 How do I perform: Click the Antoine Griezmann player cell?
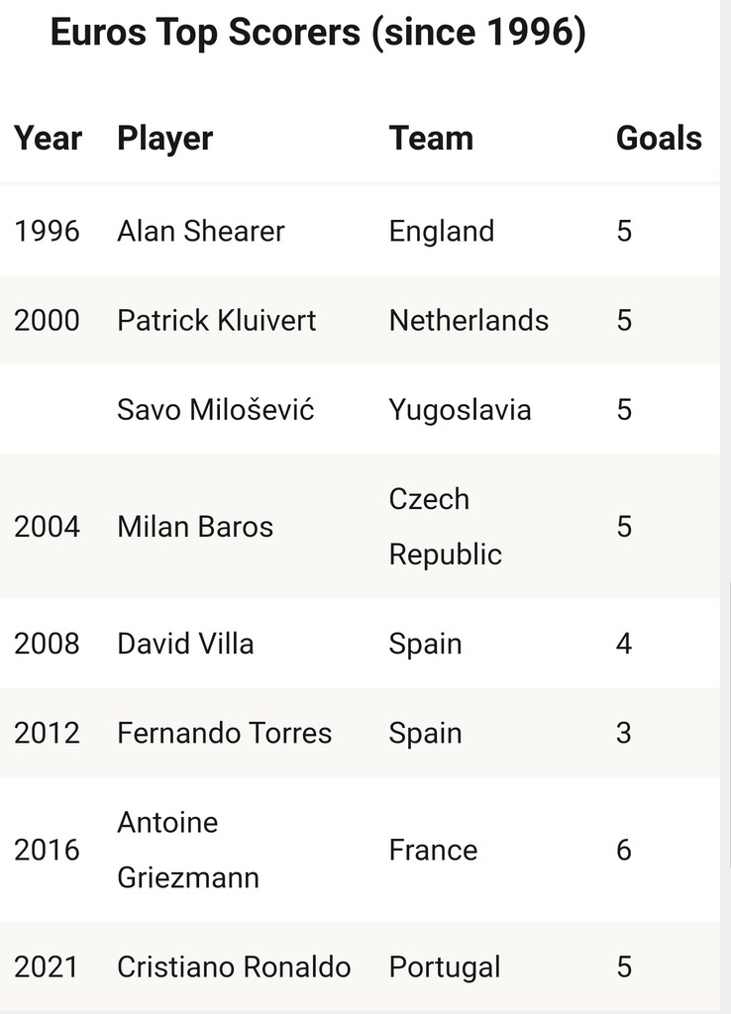187,850
